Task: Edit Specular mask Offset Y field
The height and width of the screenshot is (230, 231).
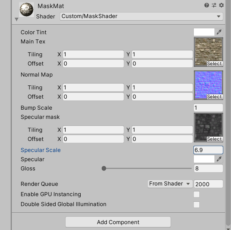Action: (x=162, y=139)
